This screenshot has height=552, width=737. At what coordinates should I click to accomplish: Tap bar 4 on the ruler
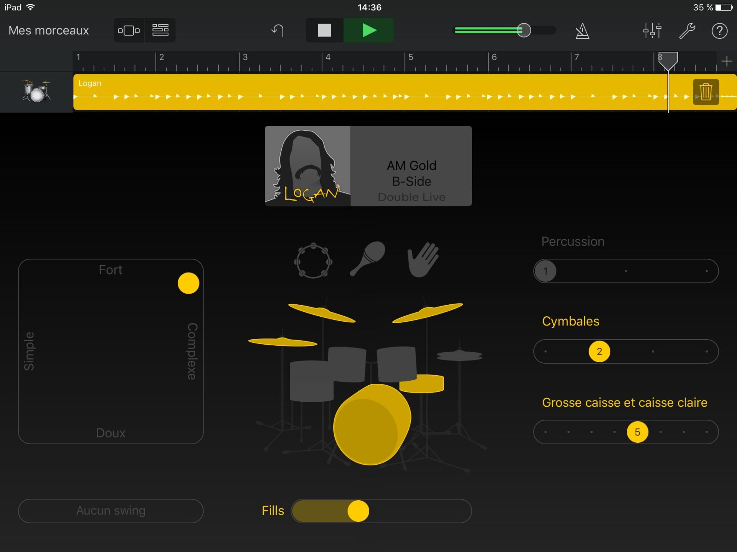(x=327, y=58)
